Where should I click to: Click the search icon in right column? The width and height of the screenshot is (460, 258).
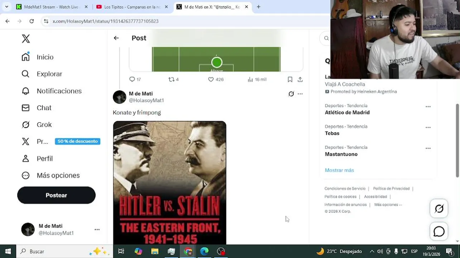click(x=326, y=38)
